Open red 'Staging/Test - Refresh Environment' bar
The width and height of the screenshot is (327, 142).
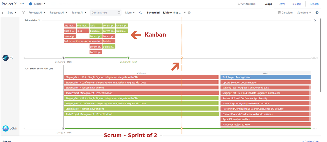click(141, 88)
